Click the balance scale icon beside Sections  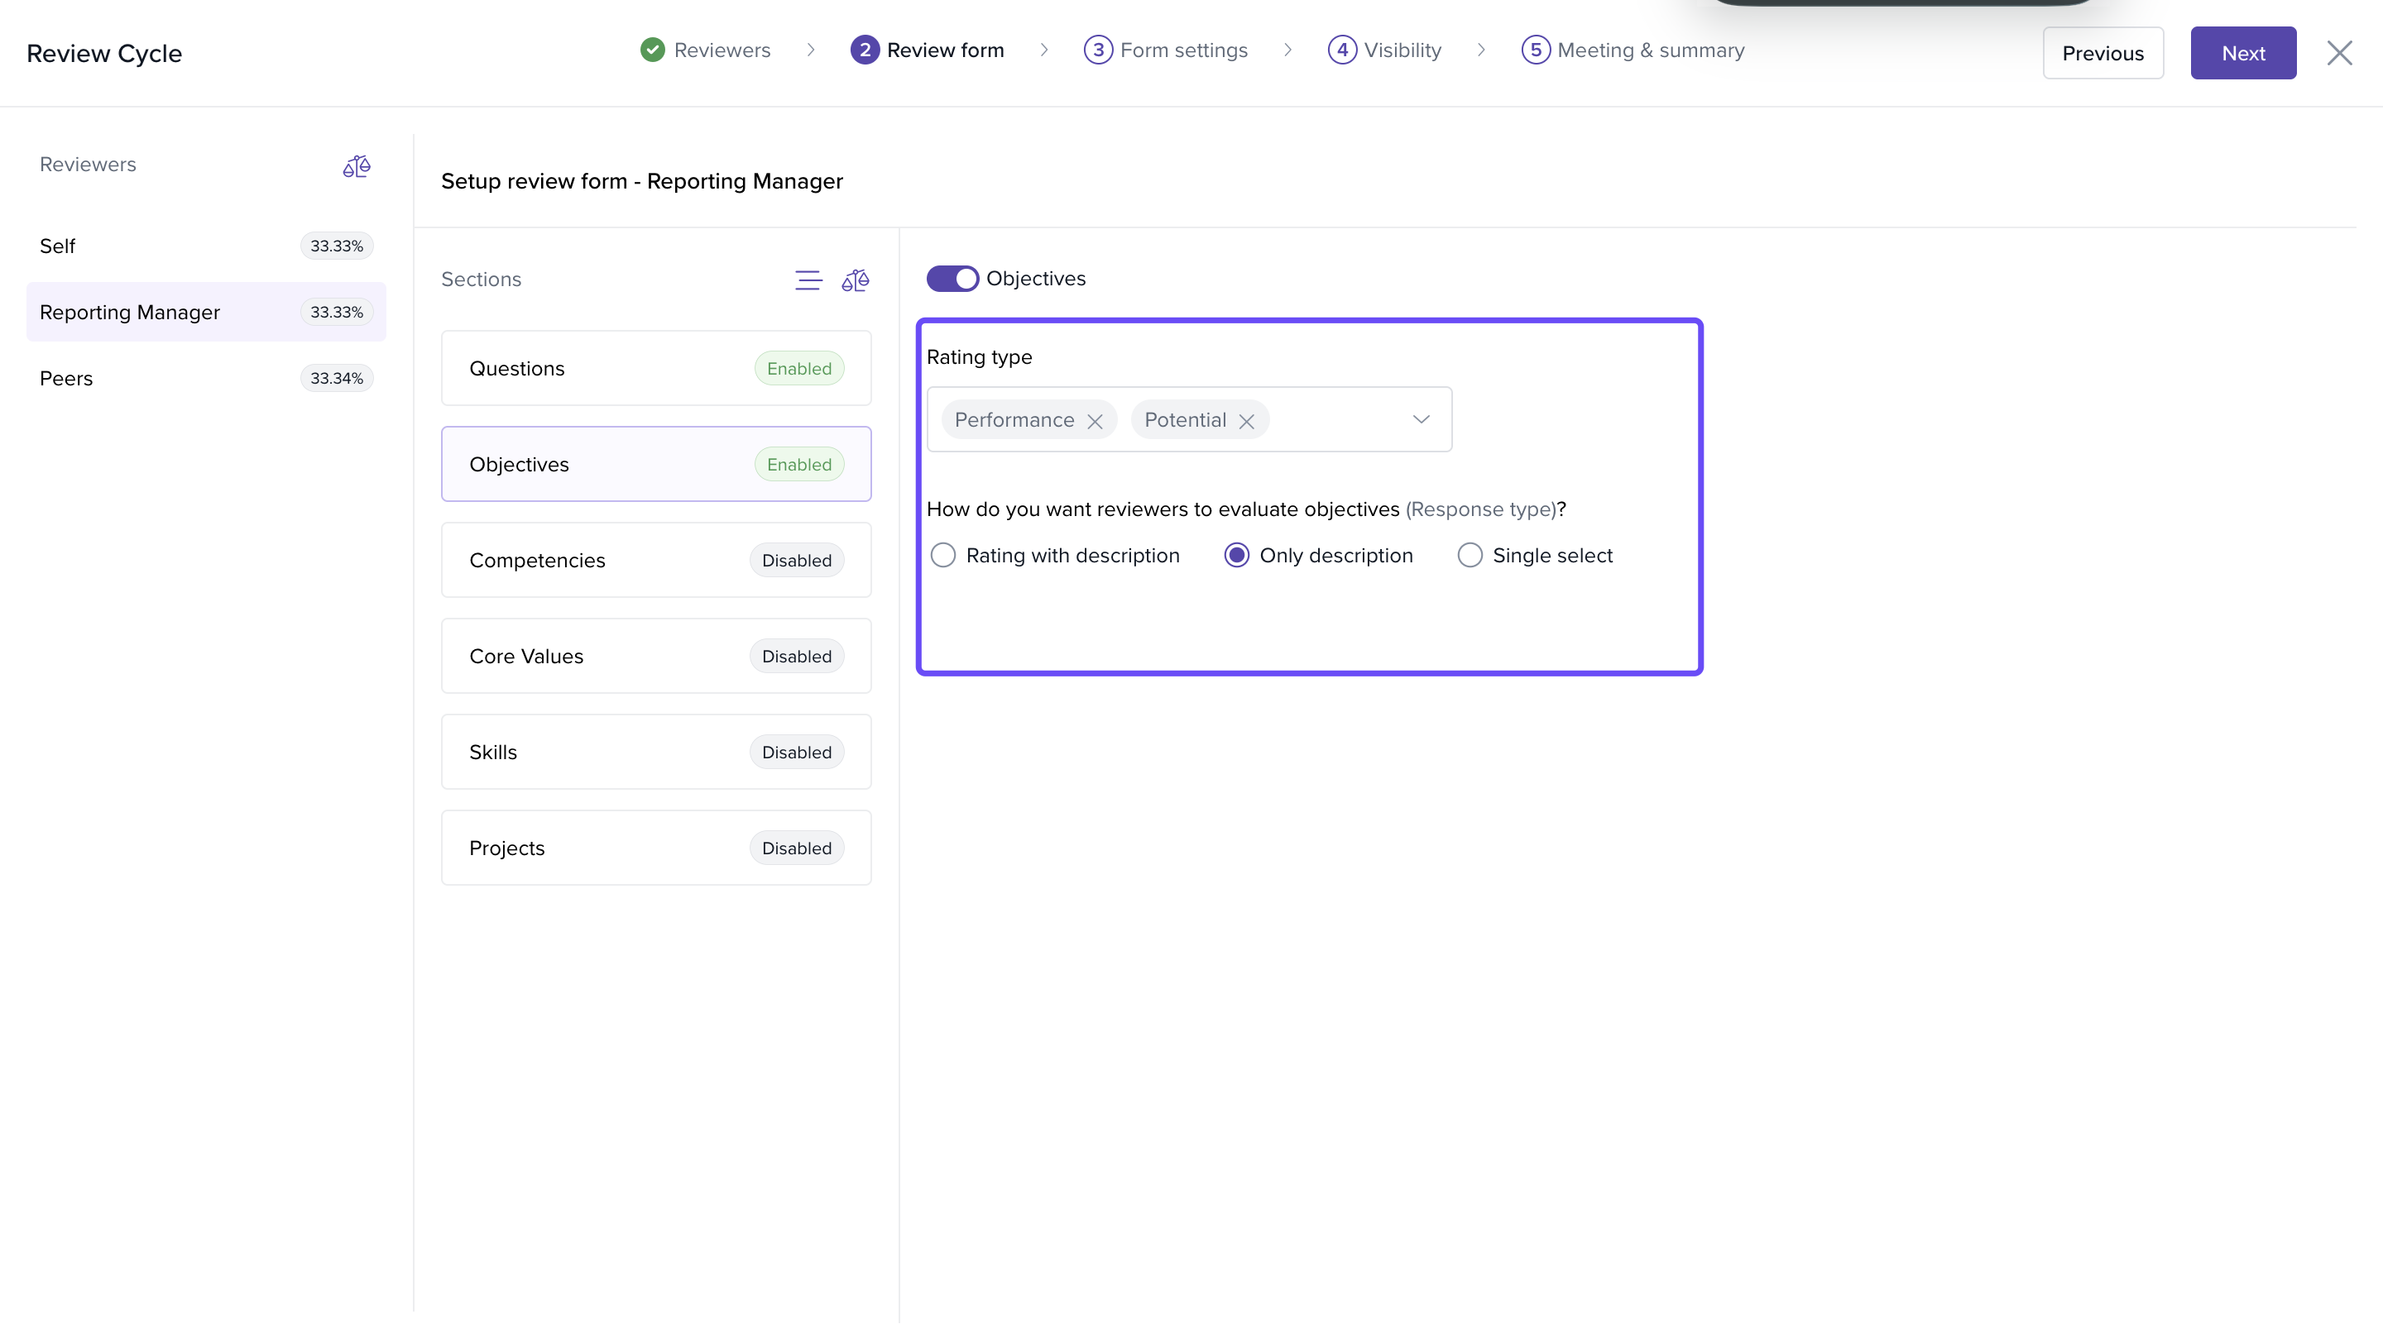point(855,280)
